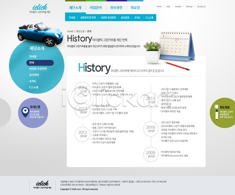Select C.I.소개 in the teal submenu bar
The height and width of the screenshot is (195, 235).
point(149,18)
